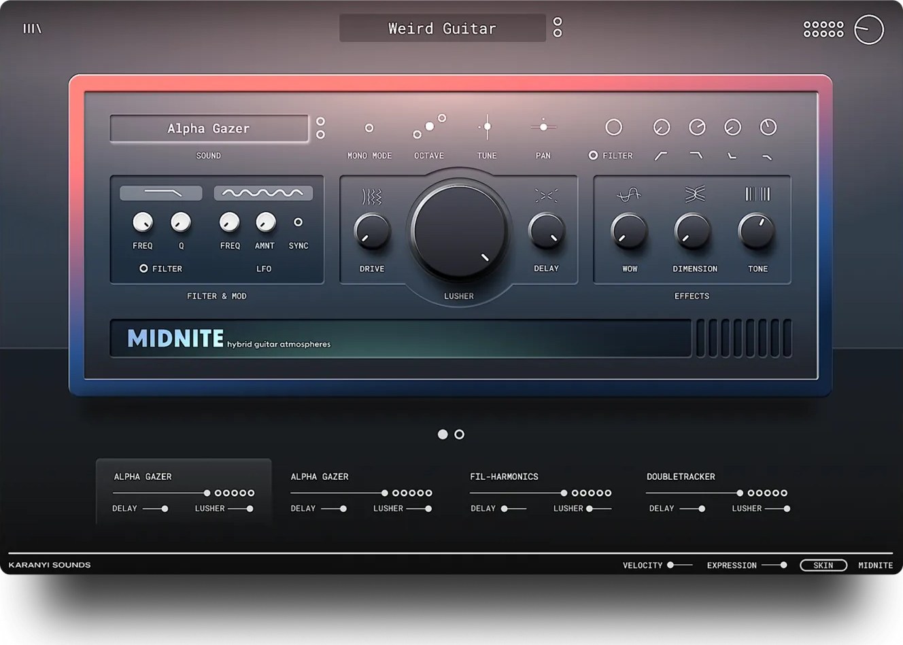The width and height of the screenshot is (903, 645).
Task: Click the filter FREQ knob
Action: click(142, 222)
